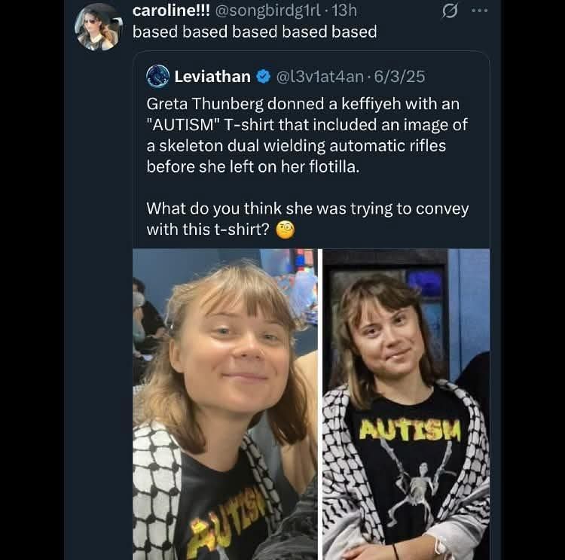Go to the @l3v1at4an handle
The height and width of the screenshot is (560, 565).
pos(321,76)
